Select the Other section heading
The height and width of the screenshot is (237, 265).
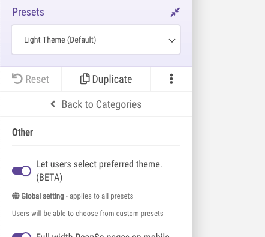(23, 133)
